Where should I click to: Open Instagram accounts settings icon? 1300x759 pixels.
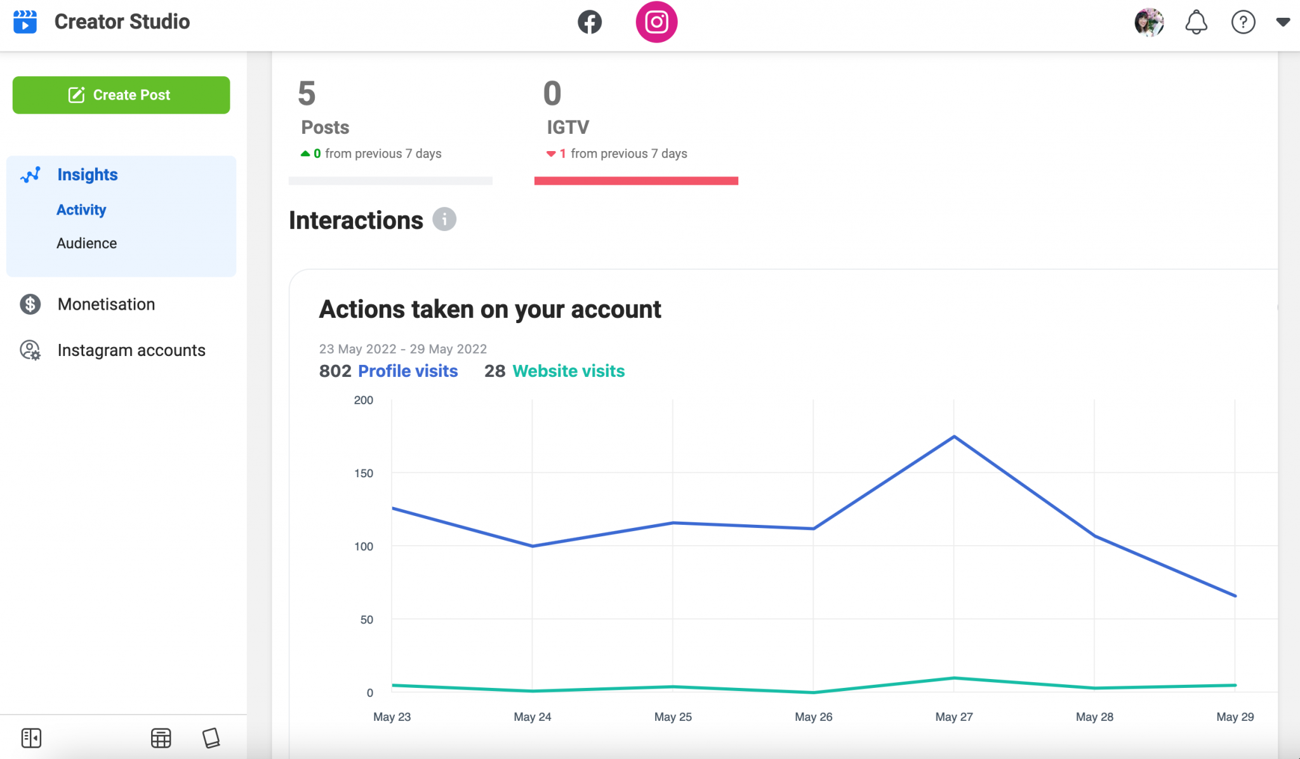(x=30, y=350)
